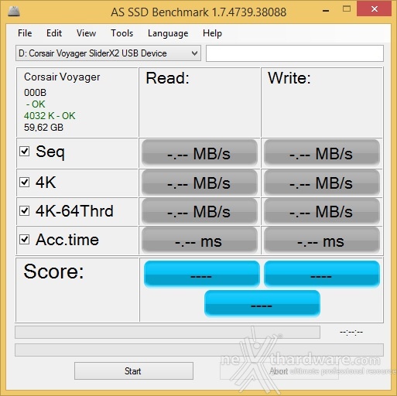397x396 pixels.
Task: Click the Acc.time read ms box
Action: (200, 240)
